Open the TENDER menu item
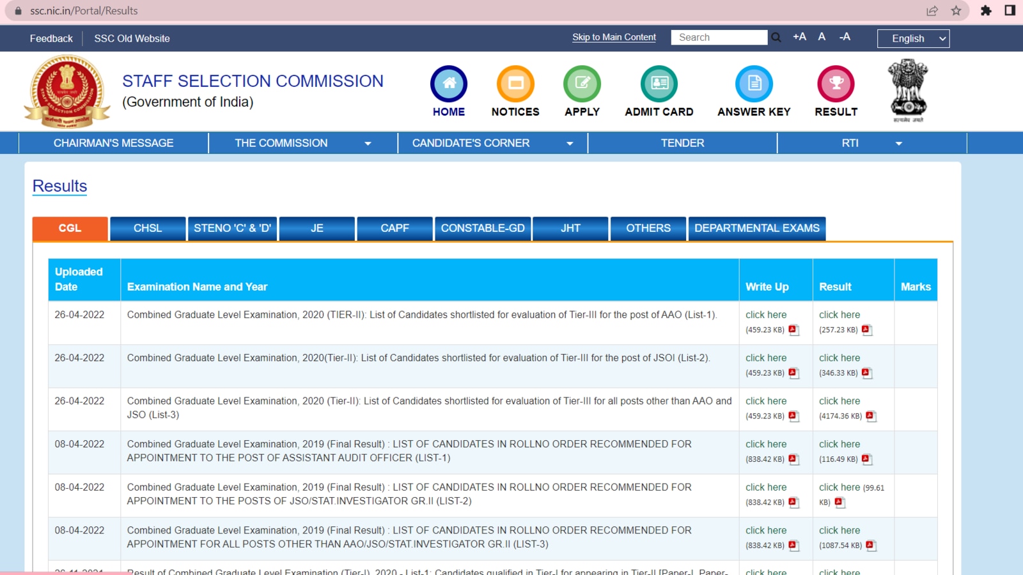1023x575 pixels. [682, 143]
